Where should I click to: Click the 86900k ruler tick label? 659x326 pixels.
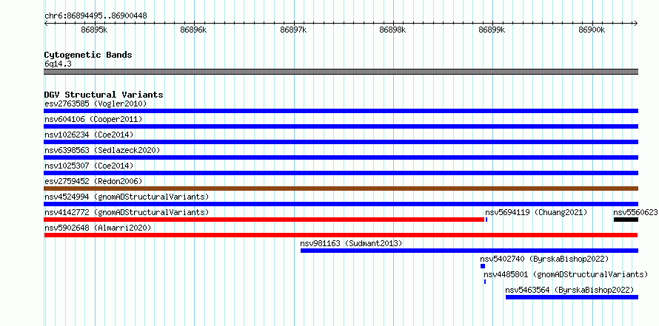(592, 30)
